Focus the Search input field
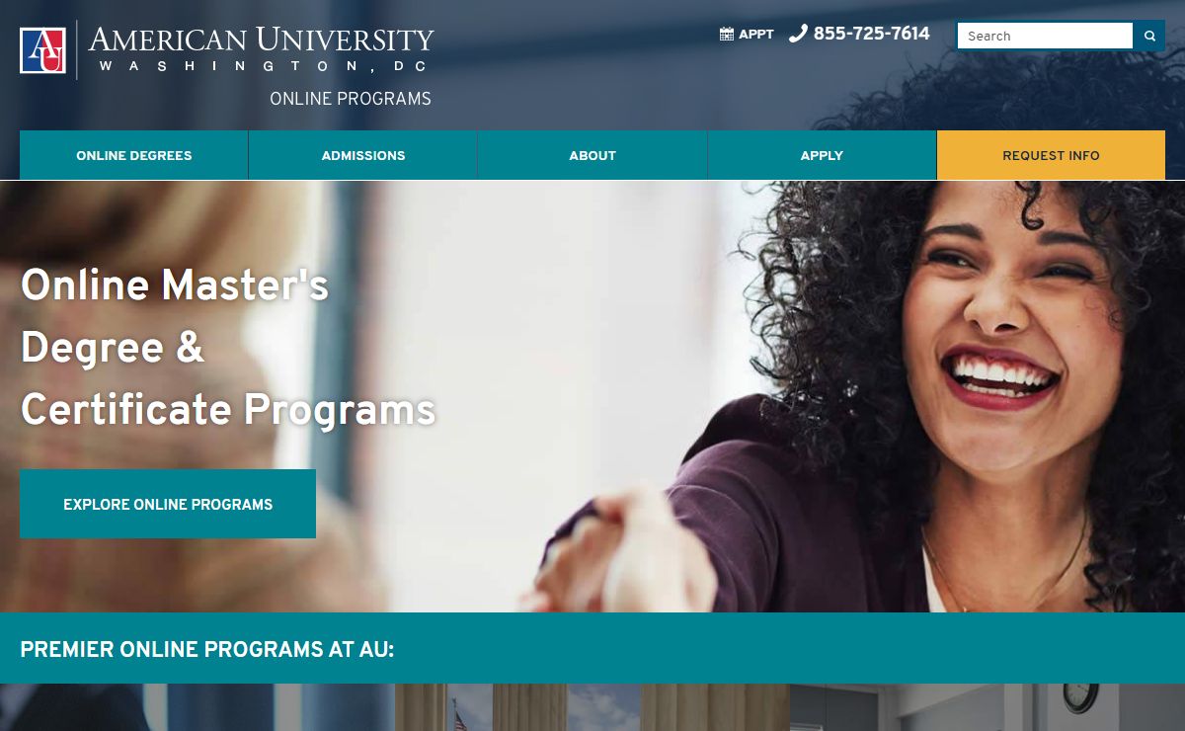1185x731 pixels. click(x=1045, y=36)
